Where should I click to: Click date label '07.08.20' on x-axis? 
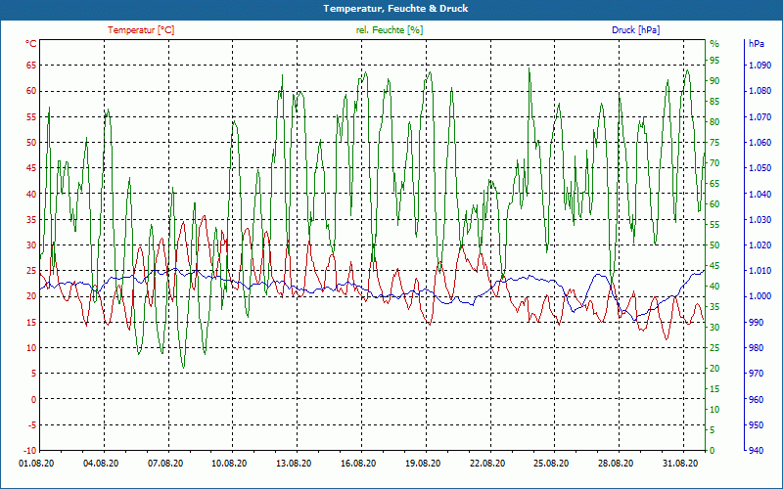(x=165, y=463)
